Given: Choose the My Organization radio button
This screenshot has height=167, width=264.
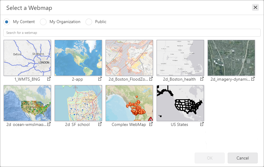Looking at the screenshot, I should 43,22.
